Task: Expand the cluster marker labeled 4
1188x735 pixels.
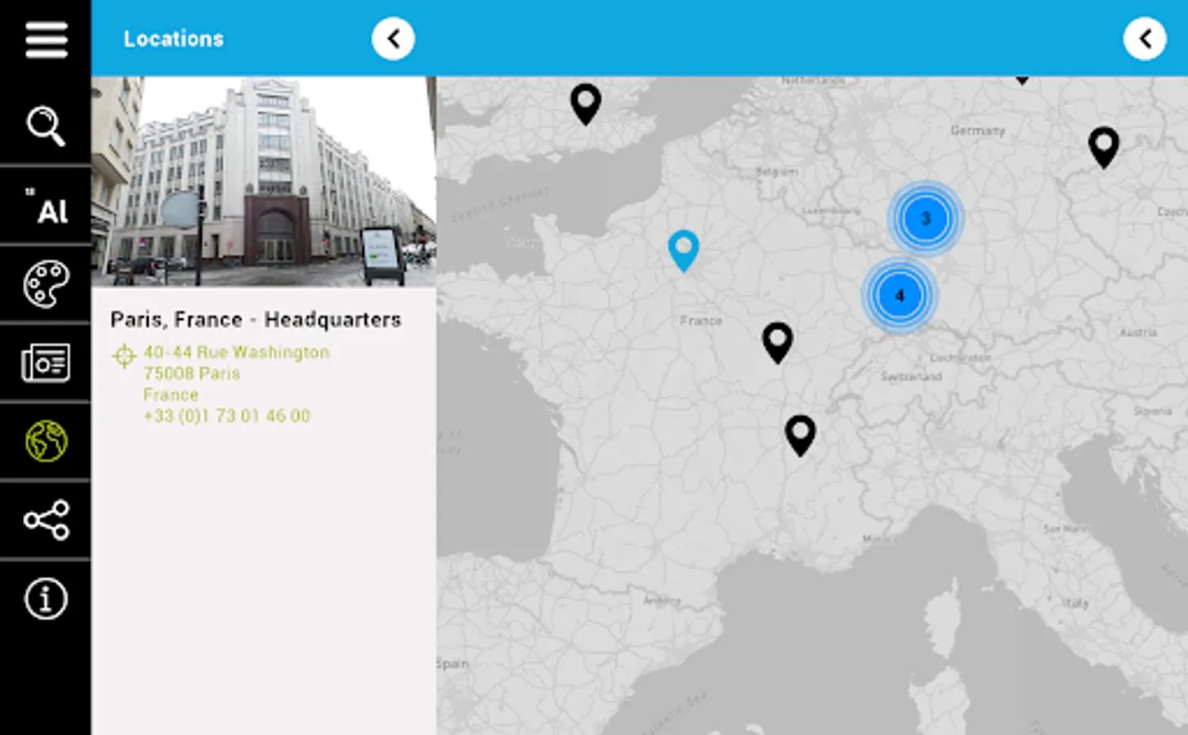Action: point(900,296)
